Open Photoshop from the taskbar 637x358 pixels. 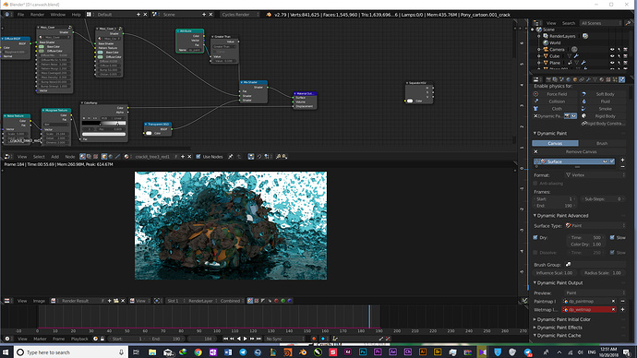[x=363, y=352]
